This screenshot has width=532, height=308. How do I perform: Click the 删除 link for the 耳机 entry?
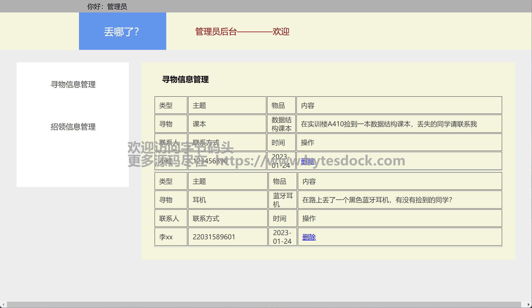309,237
